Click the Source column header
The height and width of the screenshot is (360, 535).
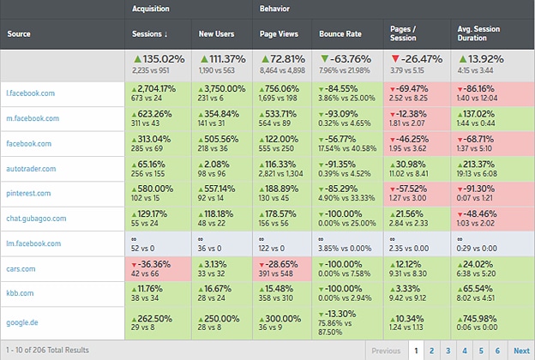20,35
